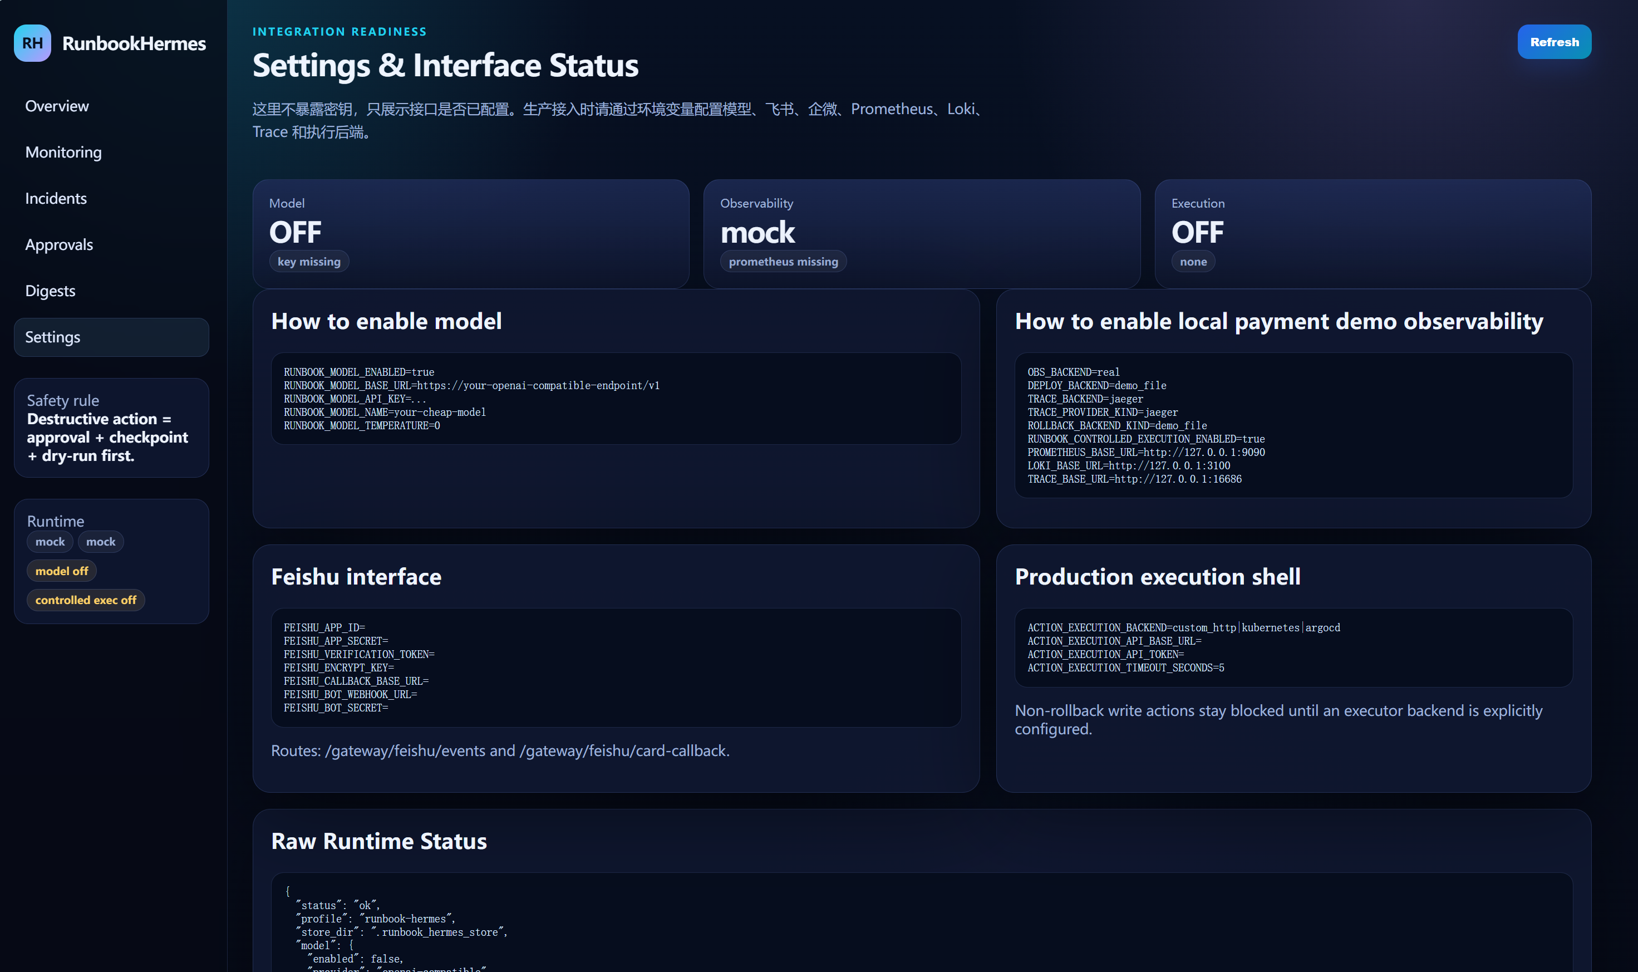The width and height of the screenshot is (1638, 972).
Task: Click the Chinese description paragraph
Action: tap(618, 120)
